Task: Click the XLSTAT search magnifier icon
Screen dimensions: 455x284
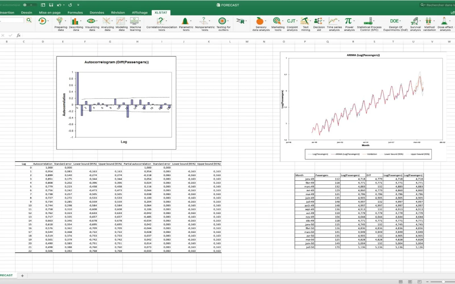Action: [29, 20]
